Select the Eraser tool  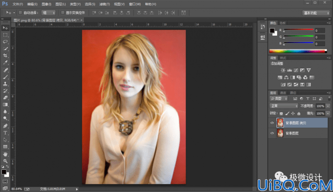5,98
